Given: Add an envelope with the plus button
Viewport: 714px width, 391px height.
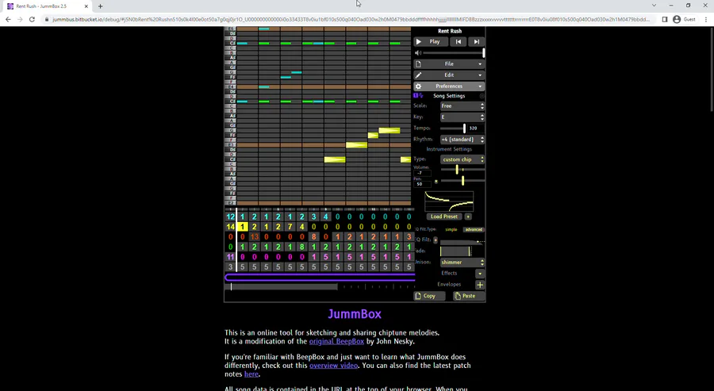Looking at the screenshot, I should pyautogui.click(x=479, y=285).
